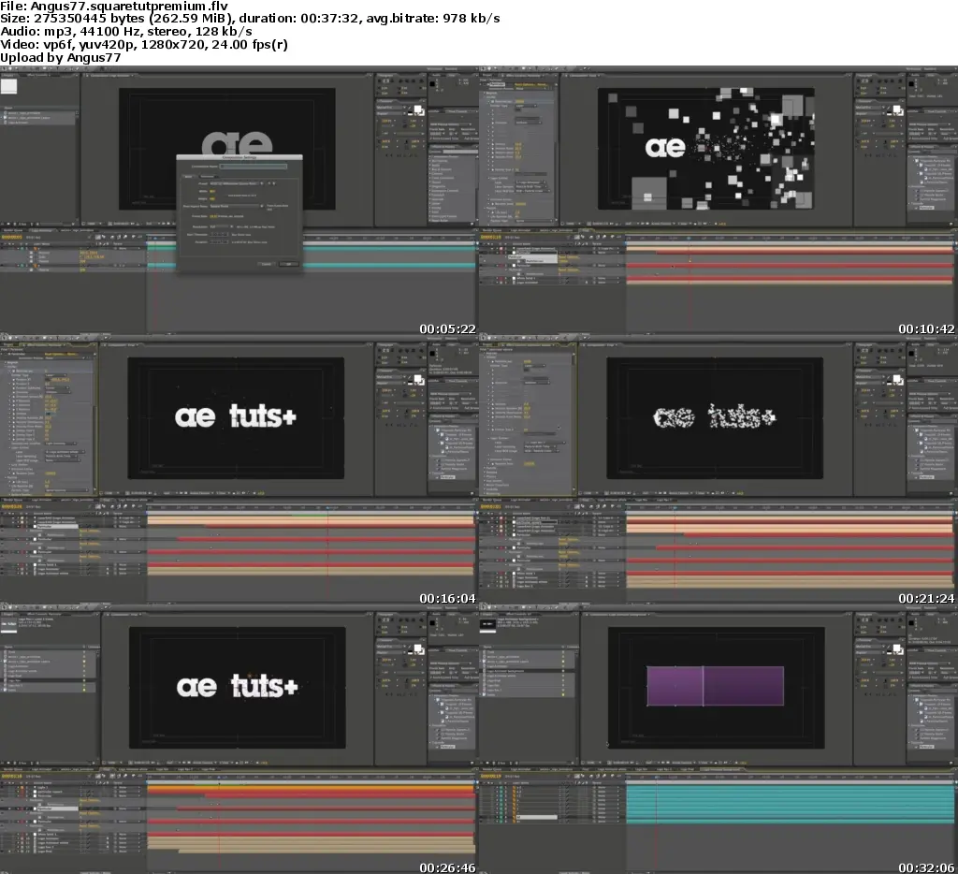This screenshot has width=958, height=874.
Task: Click the project thumbnail preview in the 00:05:22 frame
Action: click(8, 86)
